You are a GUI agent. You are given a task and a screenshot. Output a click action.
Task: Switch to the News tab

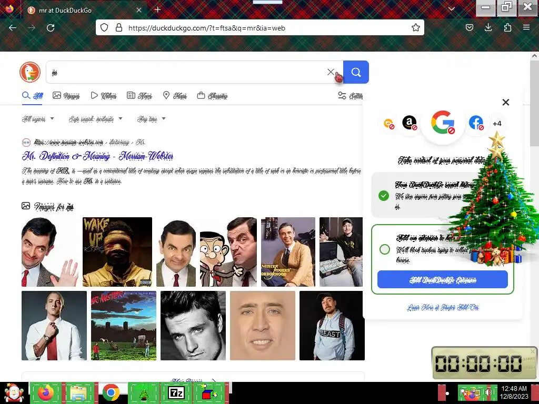(139, 96)
